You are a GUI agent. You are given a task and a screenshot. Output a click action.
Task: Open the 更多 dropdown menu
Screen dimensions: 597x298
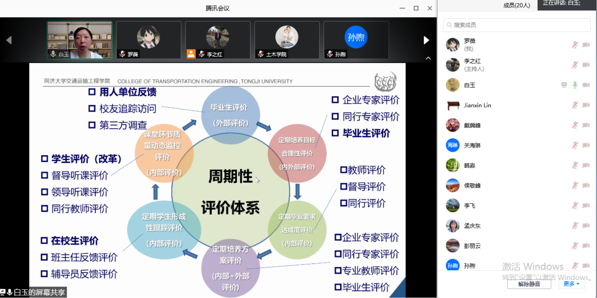coord(571,284)
